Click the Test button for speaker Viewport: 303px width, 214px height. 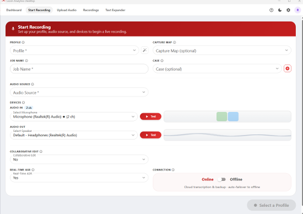point(150,135)
